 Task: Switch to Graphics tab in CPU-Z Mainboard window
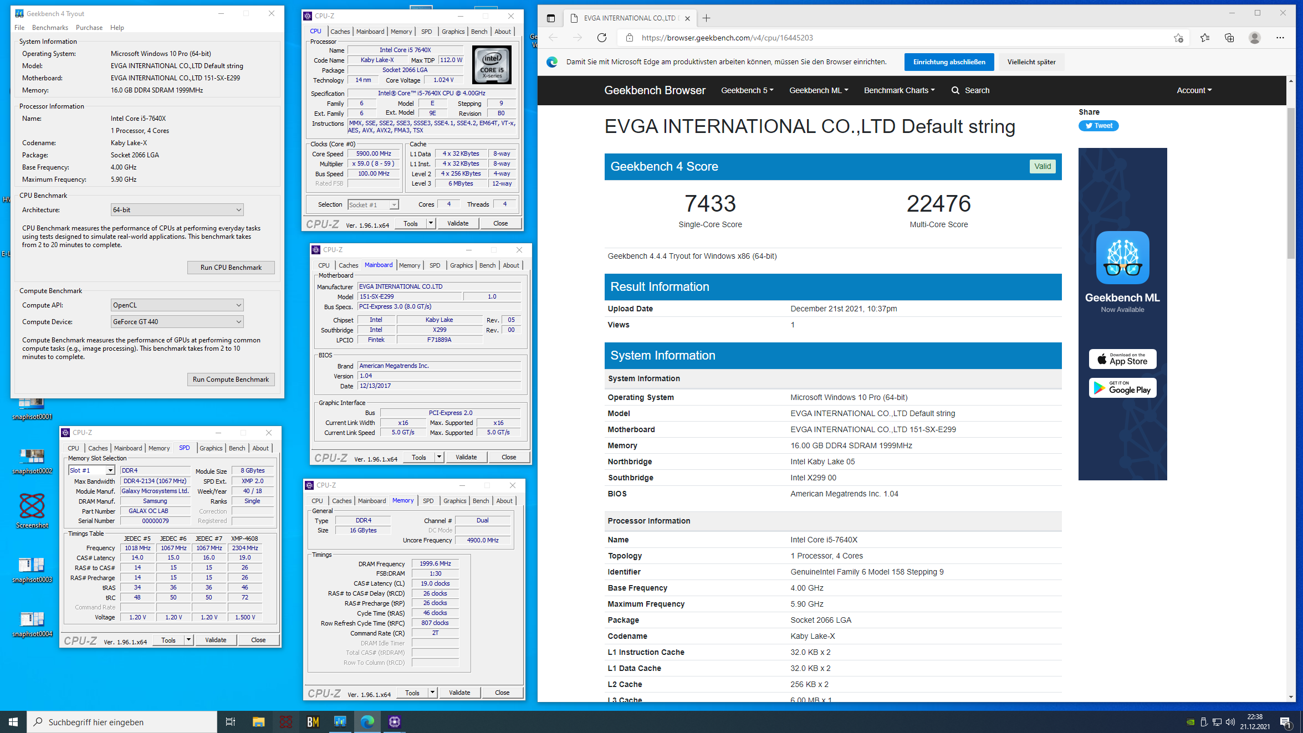(461, 265)
